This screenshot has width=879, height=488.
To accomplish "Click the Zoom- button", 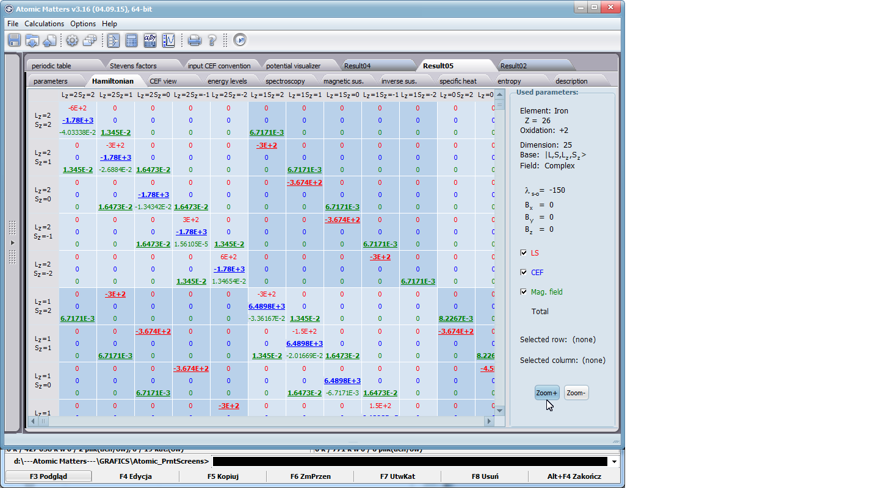I will [576, 392].
